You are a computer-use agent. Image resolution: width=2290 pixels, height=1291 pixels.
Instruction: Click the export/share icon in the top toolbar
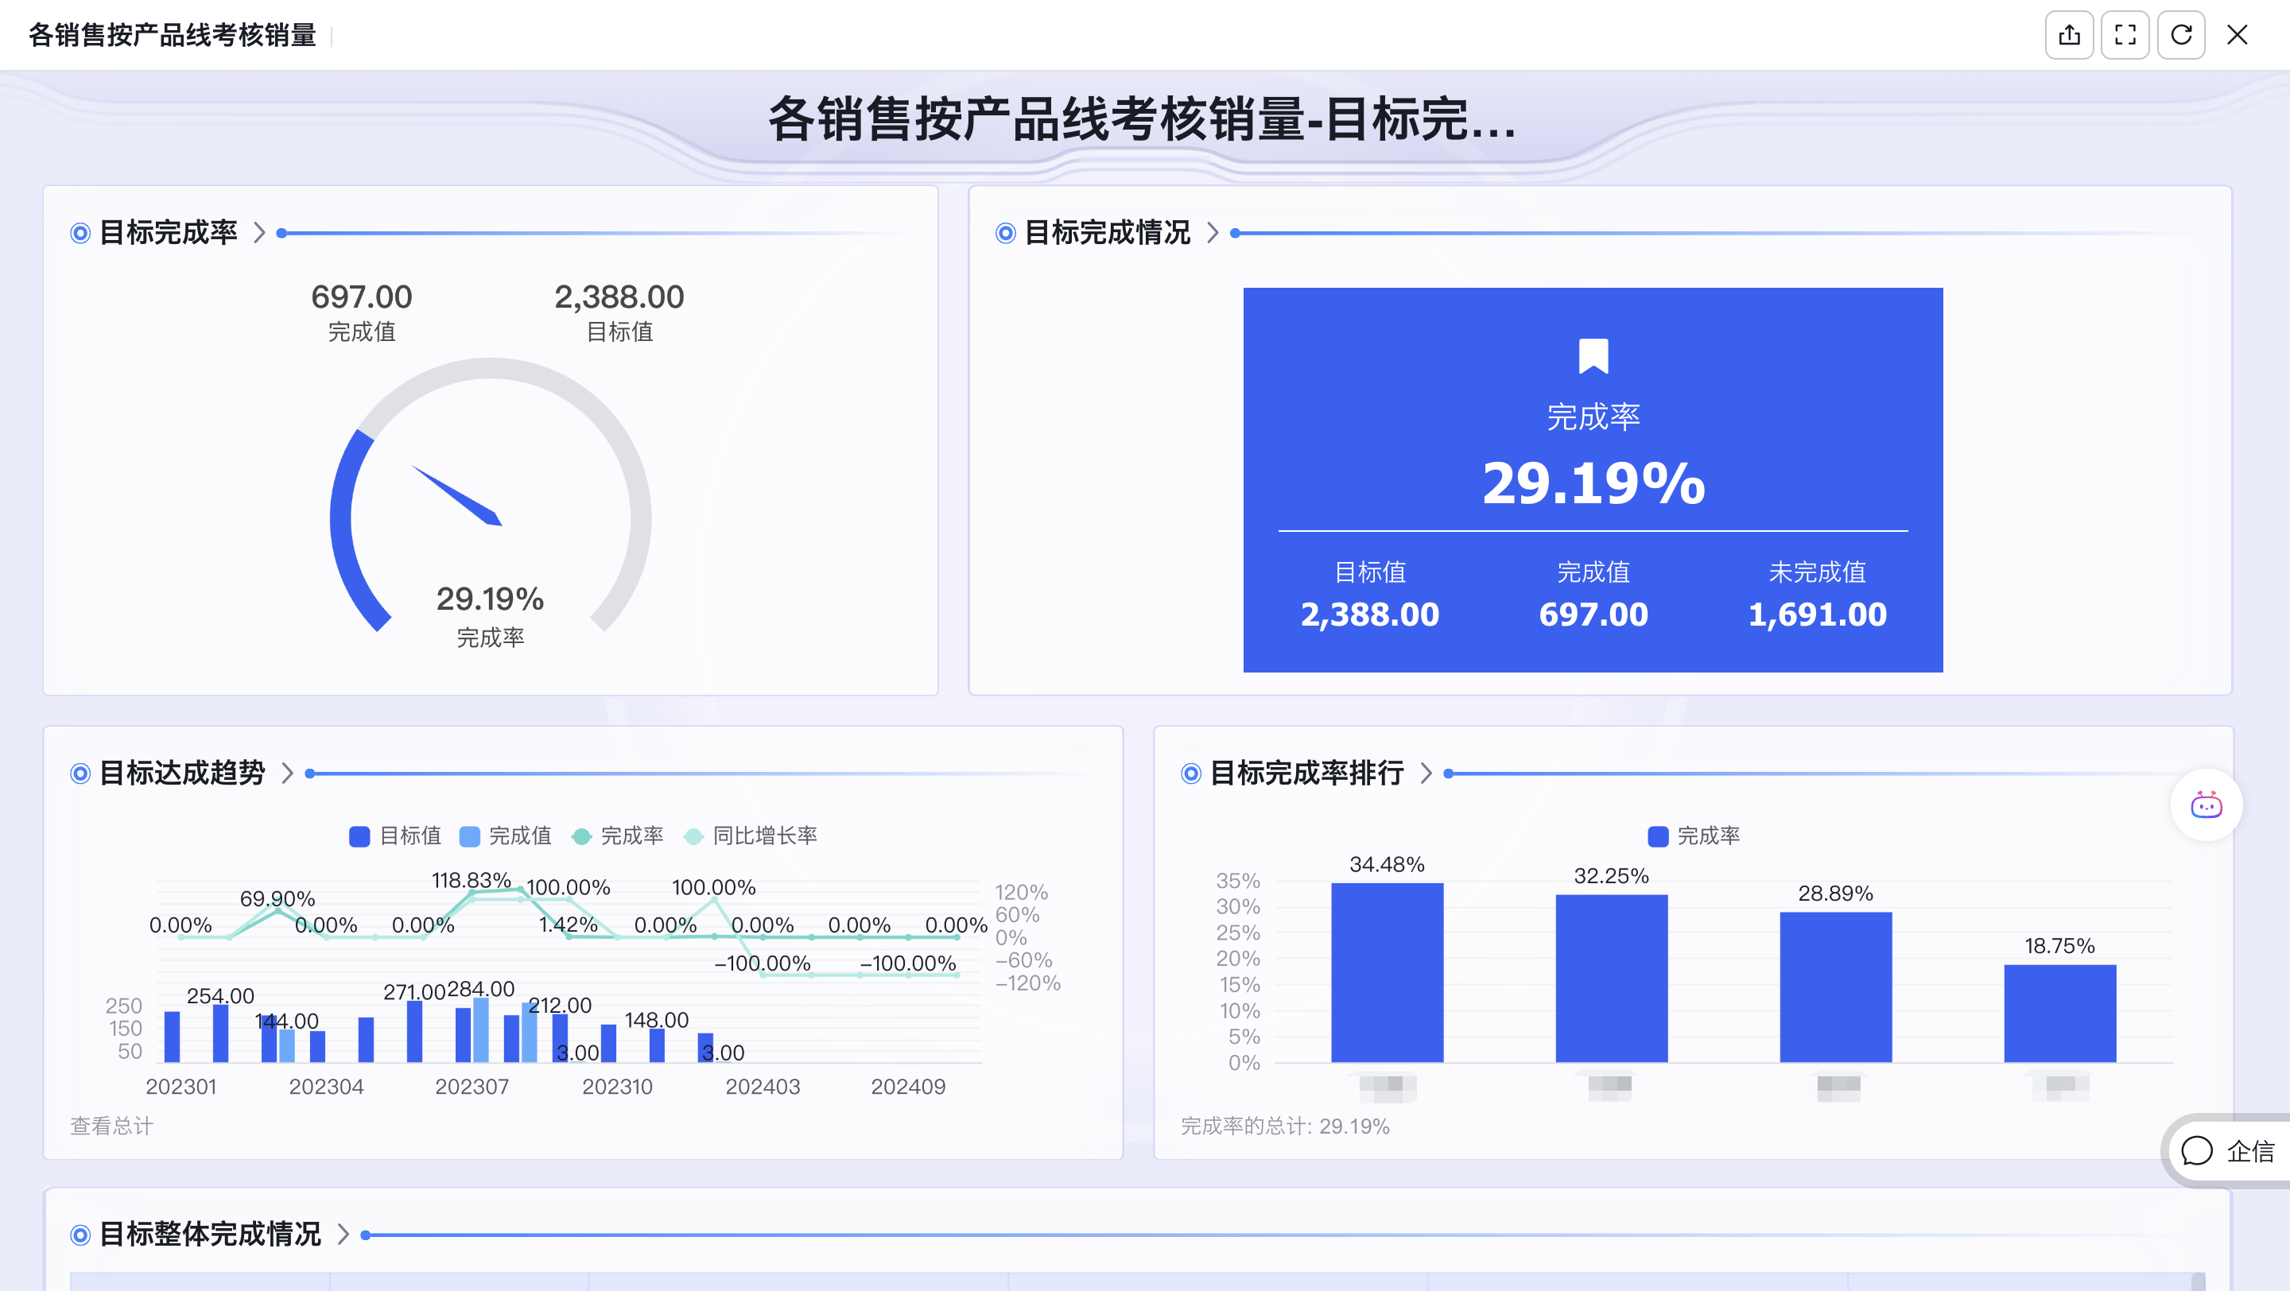[2070, 36]
